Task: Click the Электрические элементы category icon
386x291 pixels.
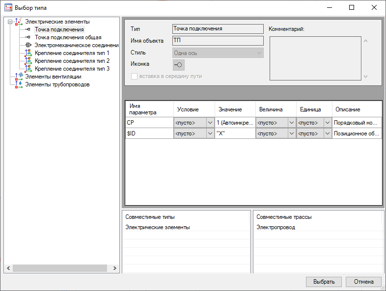Action: click(19, 22)
